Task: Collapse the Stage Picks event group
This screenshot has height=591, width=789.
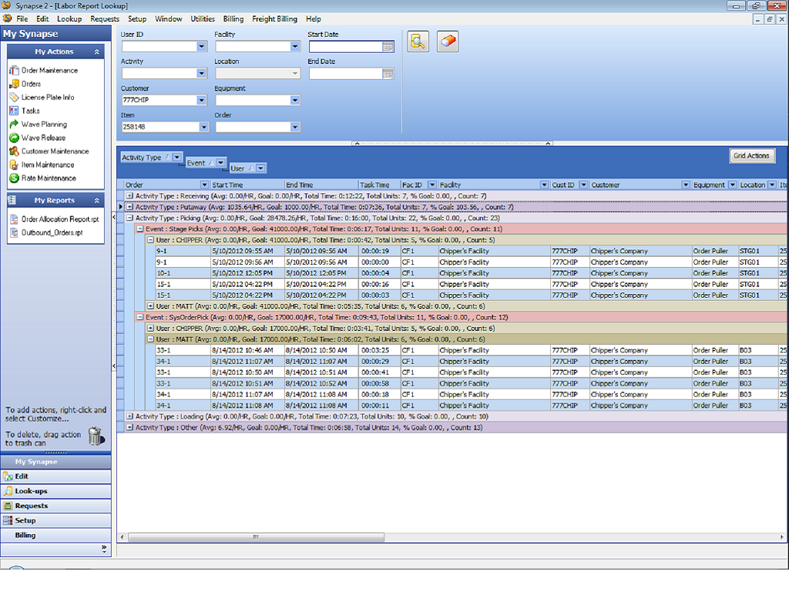Action: [x=140, y=229]
